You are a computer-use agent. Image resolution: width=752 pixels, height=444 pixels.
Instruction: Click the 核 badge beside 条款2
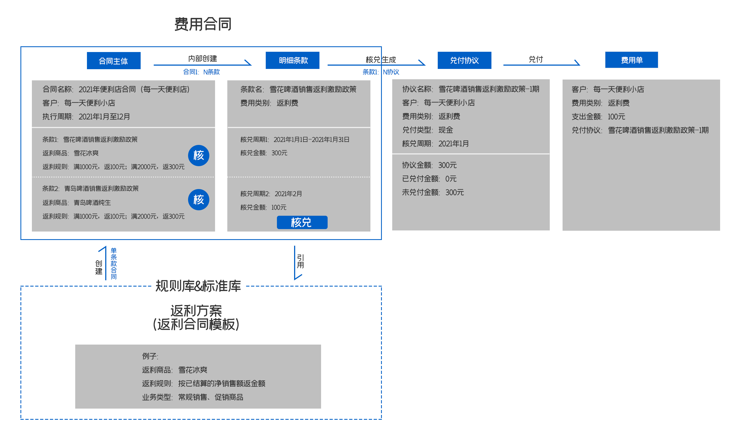[x=199, y=199]
